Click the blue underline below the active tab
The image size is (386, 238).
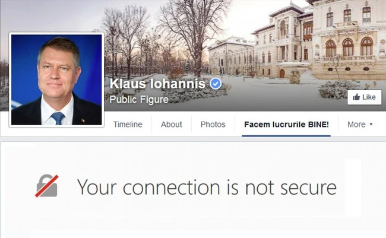(x=286, y=135)
